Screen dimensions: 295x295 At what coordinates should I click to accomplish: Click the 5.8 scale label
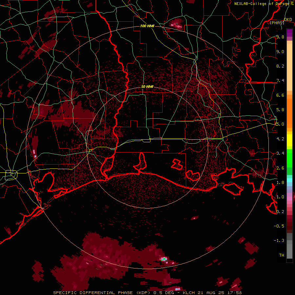point(280,110)
